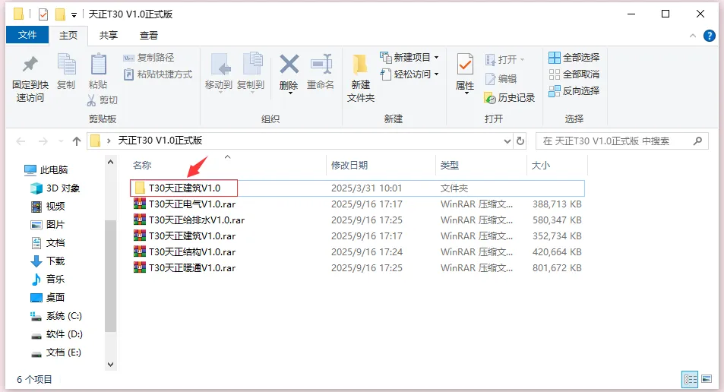Sort by Name column header
This screenshot has height=392, width=724.
(x=142, y=166)
